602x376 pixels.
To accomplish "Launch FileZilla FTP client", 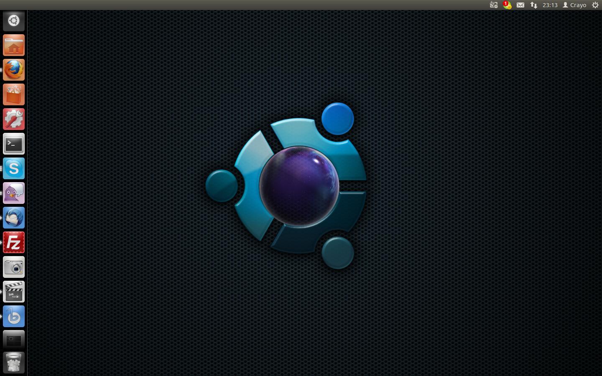I will [14, 243].
